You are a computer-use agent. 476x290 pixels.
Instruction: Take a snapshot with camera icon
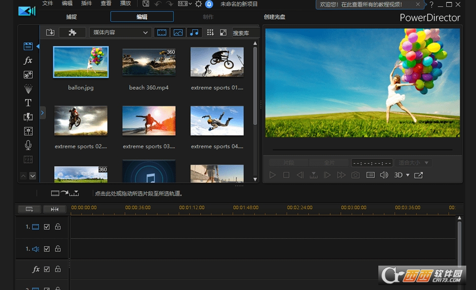(355, 175)
